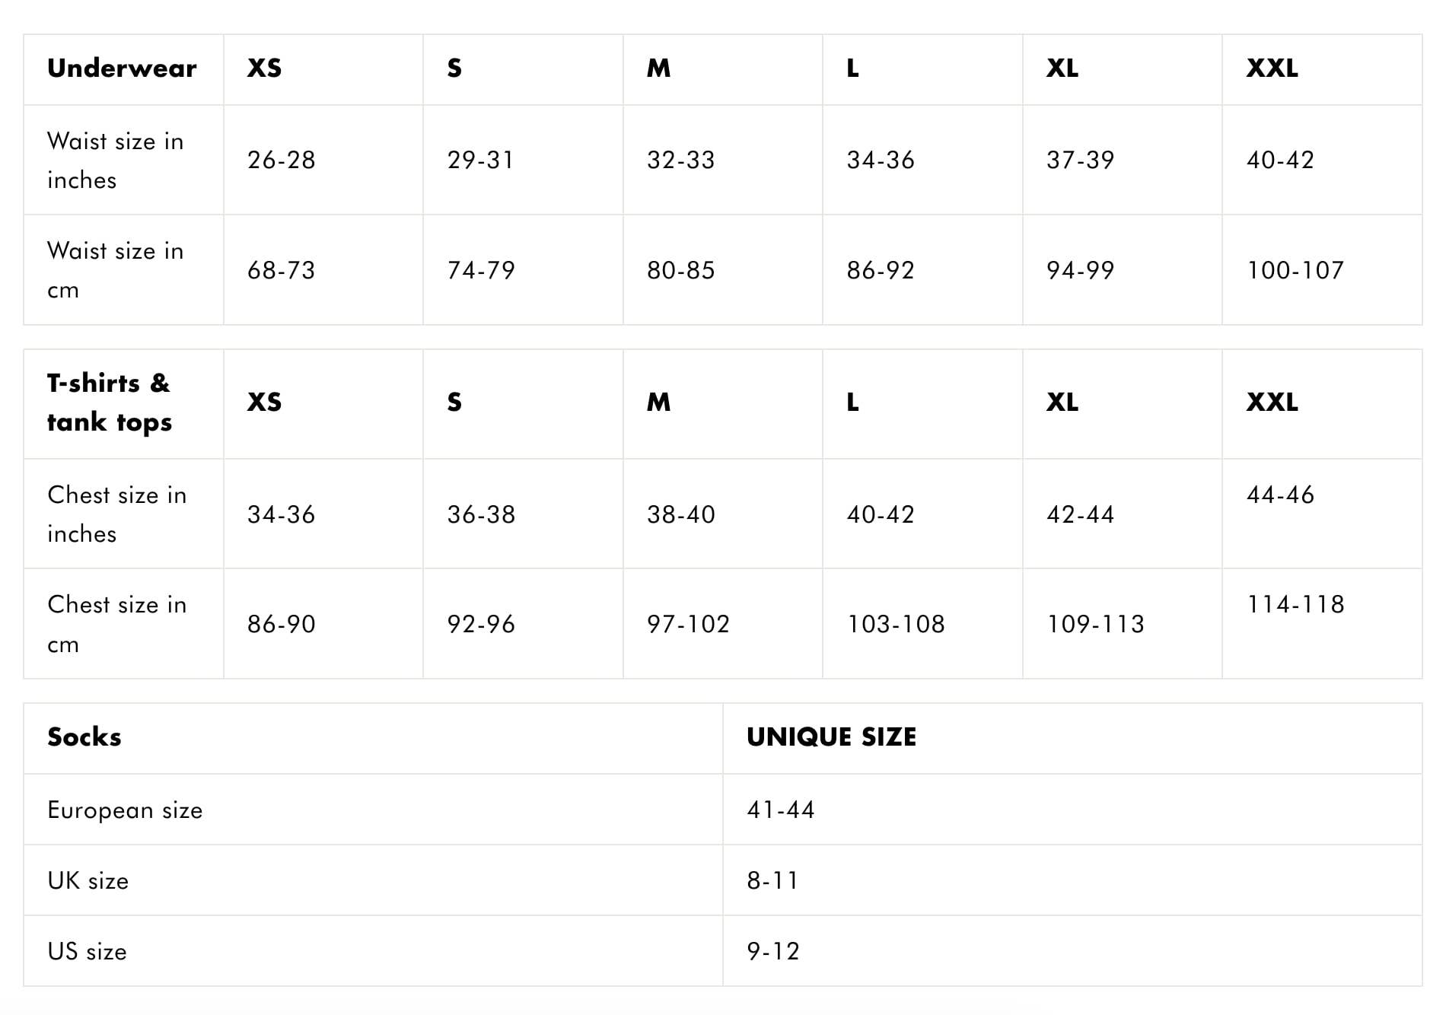
Task: Click the 41-44 European sock size
Action: (x=780, y=810)
